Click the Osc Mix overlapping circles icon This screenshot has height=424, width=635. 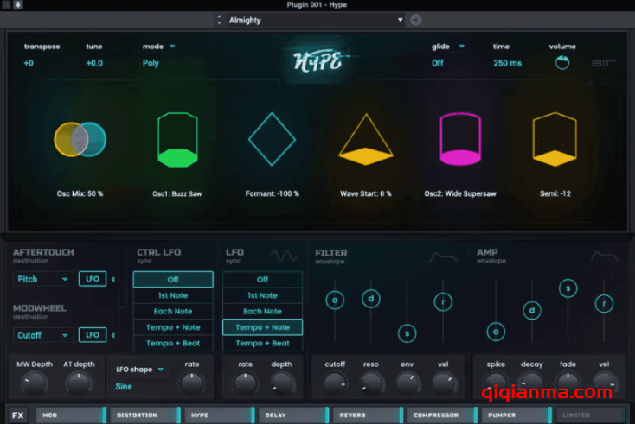tap(80, 139)
